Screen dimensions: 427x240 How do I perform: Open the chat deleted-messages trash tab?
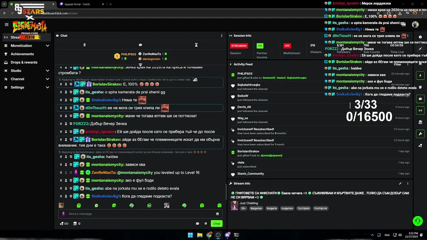(84, 45)
